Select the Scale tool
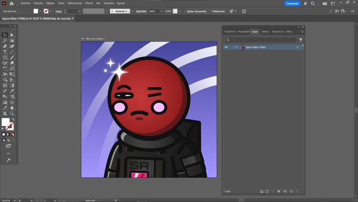The image size is (358, 202). 12,69
